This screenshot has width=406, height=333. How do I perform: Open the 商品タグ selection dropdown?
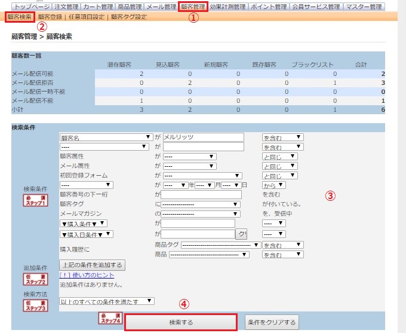click(221, 245)
